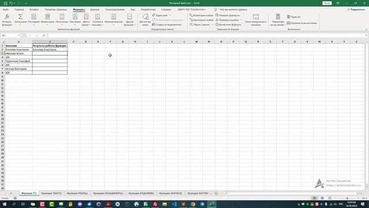Click Calculation Options icon
The image size is (369, 208).
point(278,17)
